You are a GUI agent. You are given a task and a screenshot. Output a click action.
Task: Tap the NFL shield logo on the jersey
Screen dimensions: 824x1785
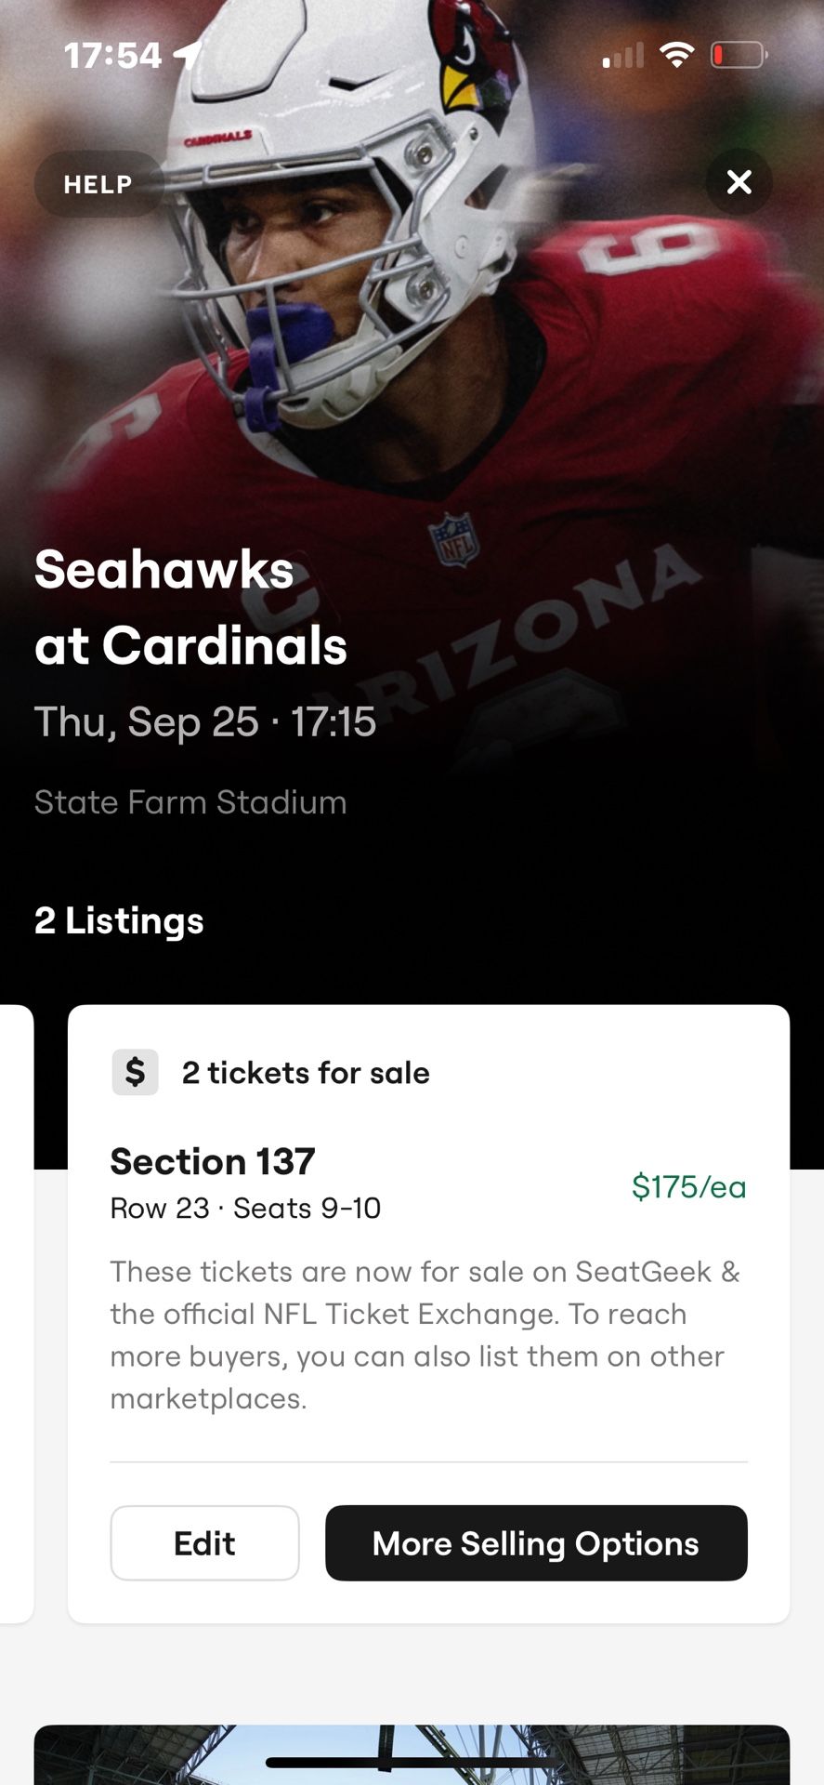pos(453,538)
